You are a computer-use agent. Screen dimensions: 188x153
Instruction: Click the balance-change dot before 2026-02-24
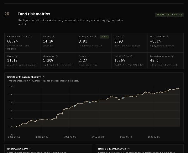(x=90, y=102)
